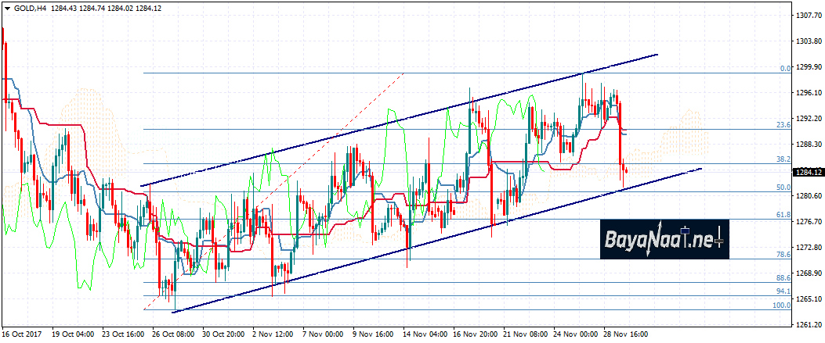Click the 38.2 Fibonacci retracement label
The width and height of the screenshot is (825, 343).
pos(783,159)
